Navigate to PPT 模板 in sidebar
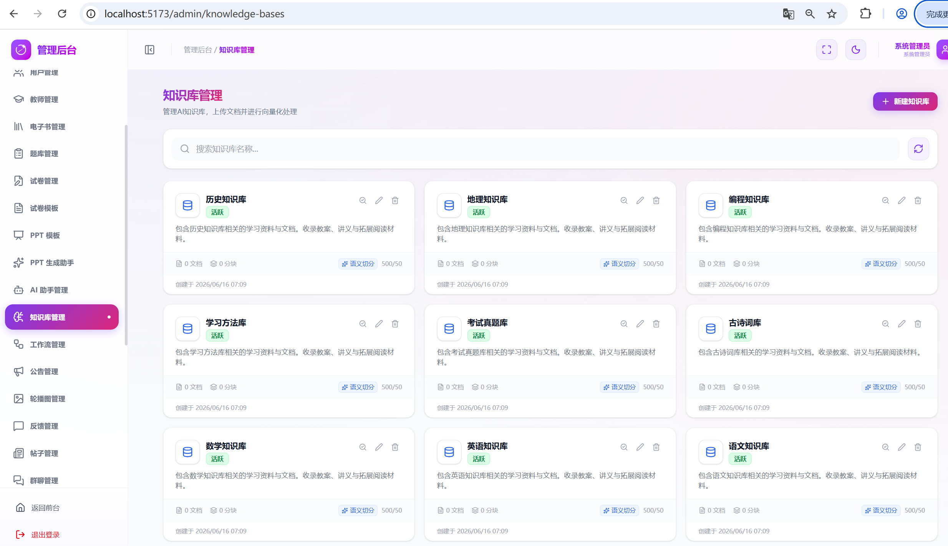 [x=61, y=235]
